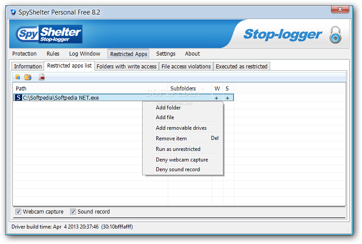The image size is (362, 244).
Task: Switch to the Information tab
Action: click(28, 67)
